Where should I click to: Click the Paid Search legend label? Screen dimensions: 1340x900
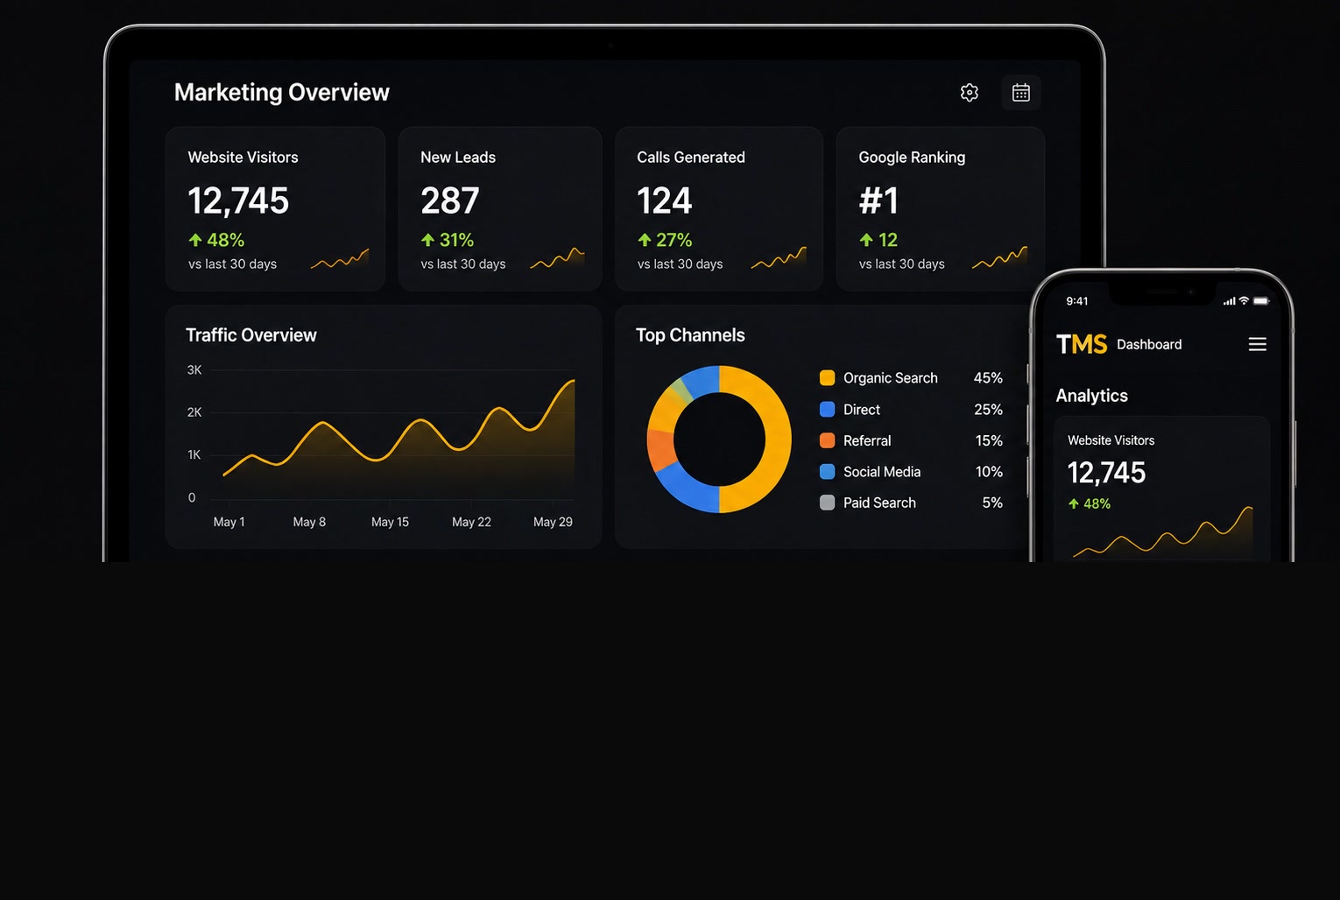tap(879, 503)
